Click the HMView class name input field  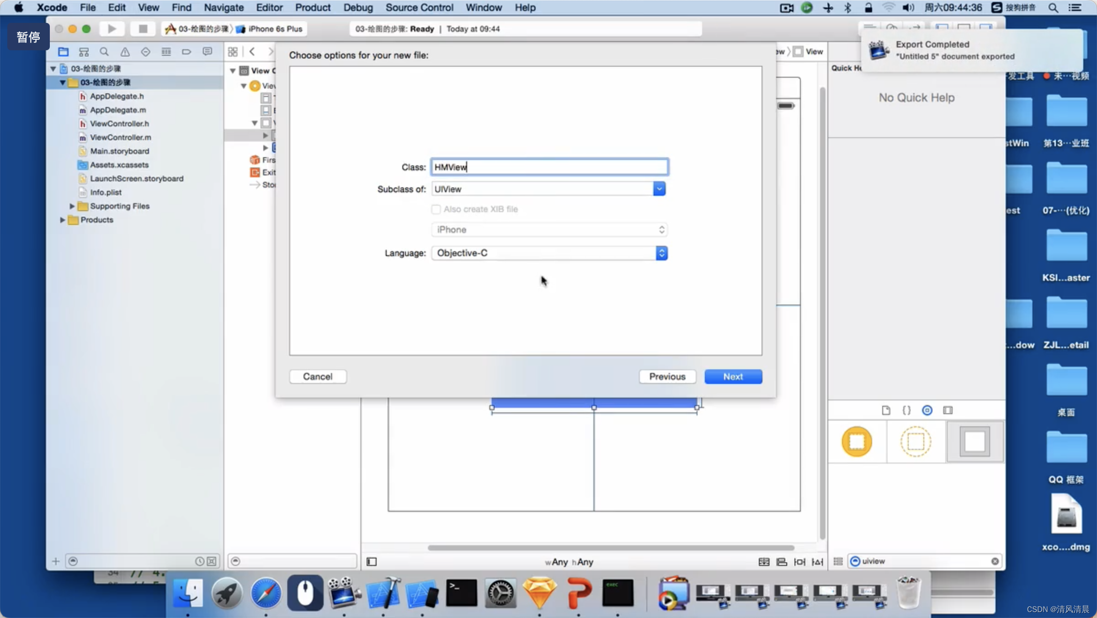pos(548,166)
